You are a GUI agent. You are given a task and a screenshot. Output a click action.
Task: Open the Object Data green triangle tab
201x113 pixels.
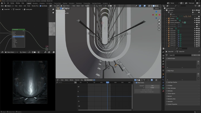tap(163, 89)
